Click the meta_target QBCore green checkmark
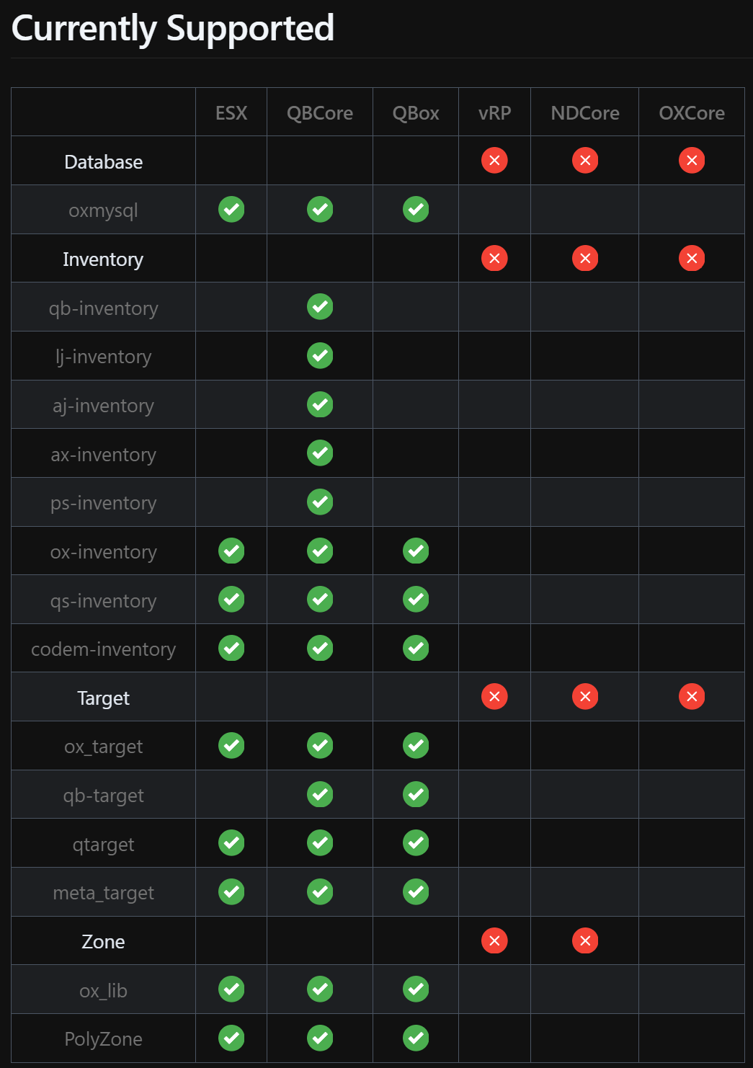 pyautogui.click(x=320, y=892)
